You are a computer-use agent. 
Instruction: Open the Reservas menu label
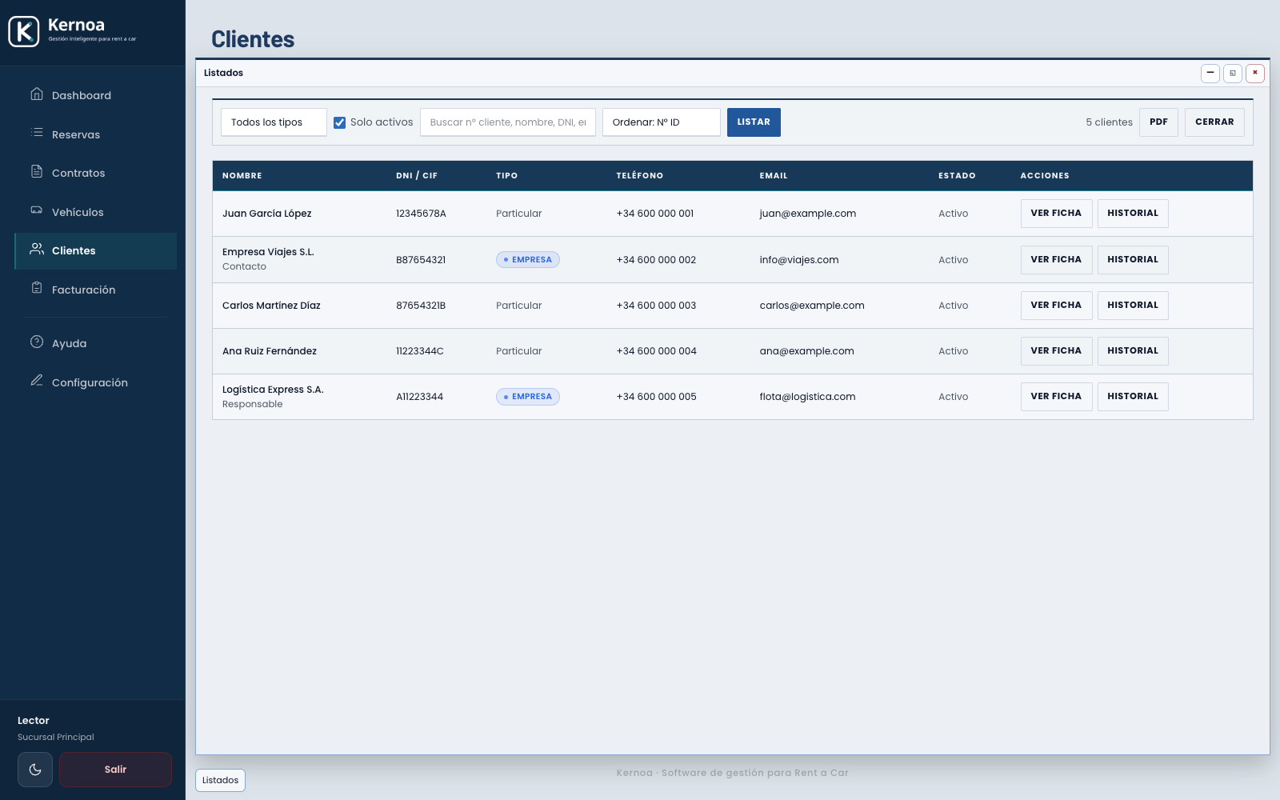(x=76, y=134)
